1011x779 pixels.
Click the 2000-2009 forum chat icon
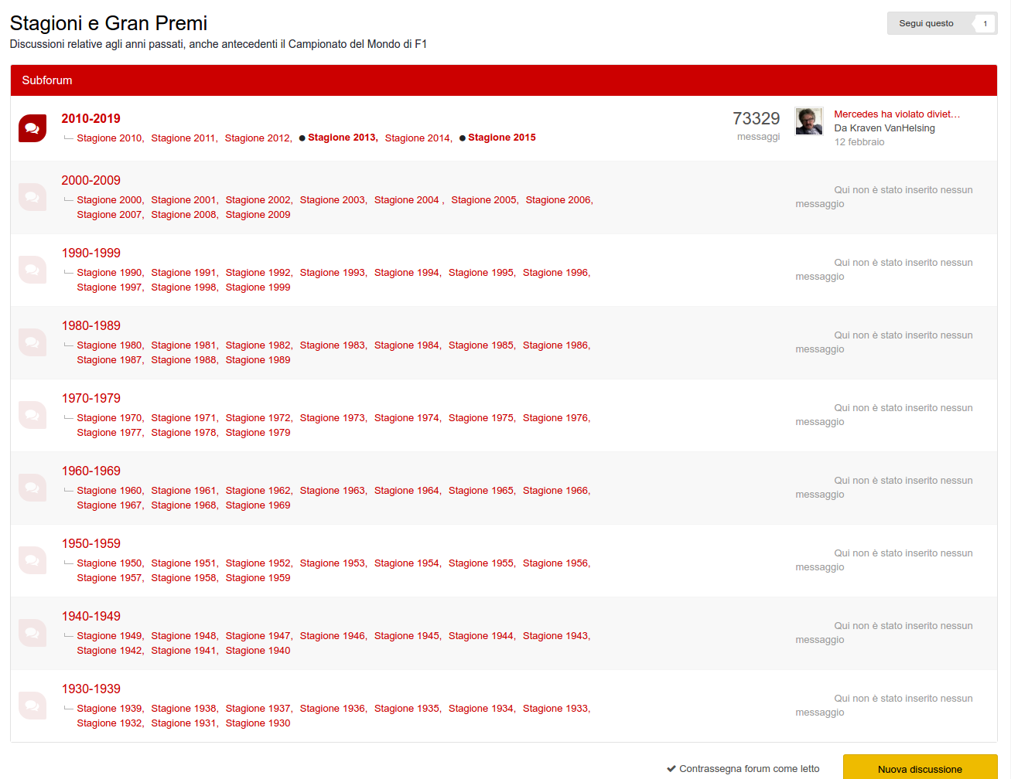tap(32, 197)
